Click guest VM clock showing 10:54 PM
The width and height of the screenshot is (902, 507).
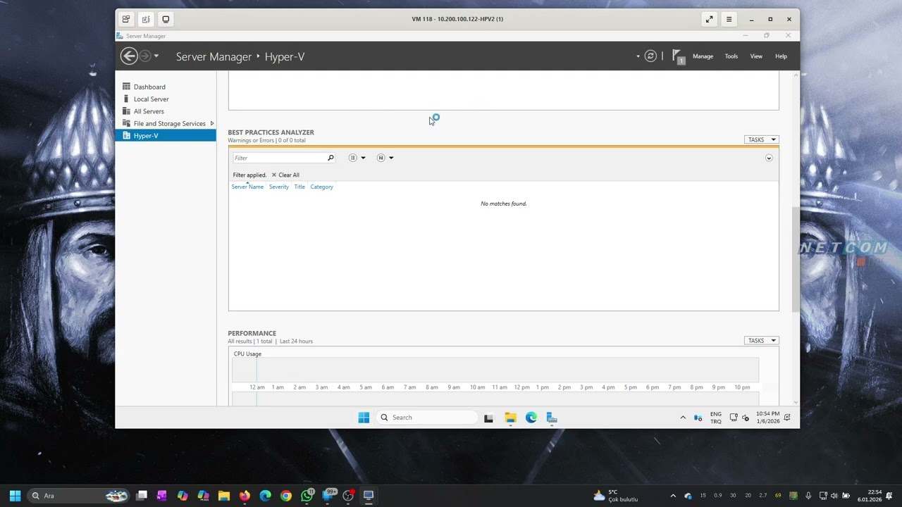767,418
